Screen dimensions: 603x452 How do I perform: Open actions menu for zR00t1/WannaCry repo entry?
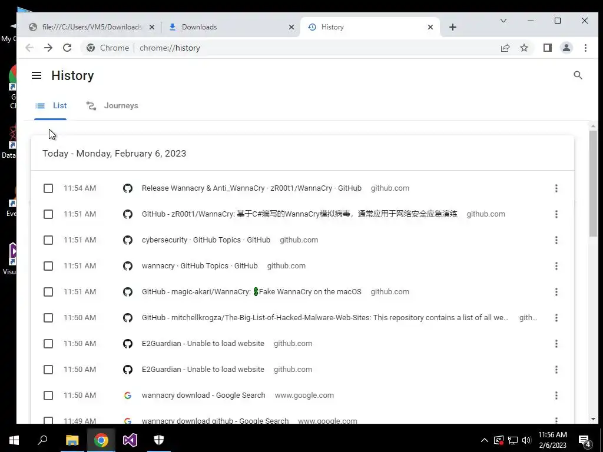pyautogui.click(x=556, y=214)
